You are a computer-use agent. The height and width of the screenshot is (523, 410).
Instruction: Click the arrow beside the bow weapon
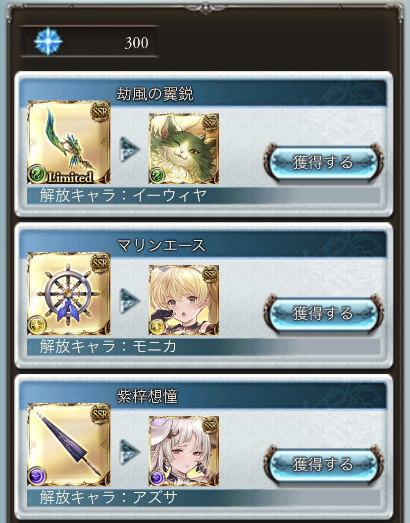tap(129, 149)
